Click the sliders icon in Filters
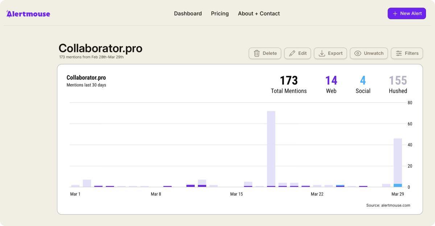 coord(399,53)
